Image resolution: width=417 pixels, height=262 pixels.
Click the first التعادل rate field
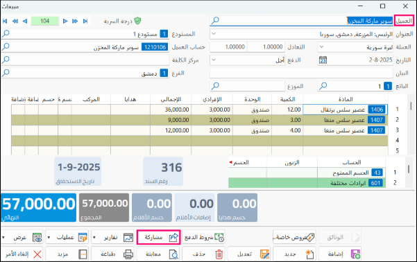coord(266,46)
